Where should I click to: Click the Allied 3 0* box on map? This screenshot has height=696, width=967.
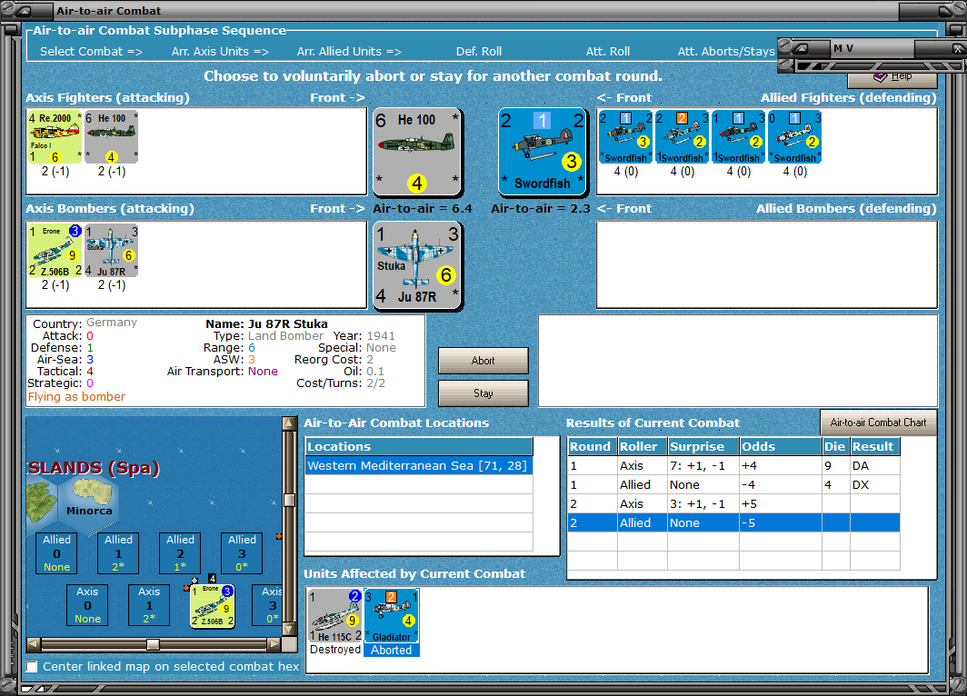242,553
